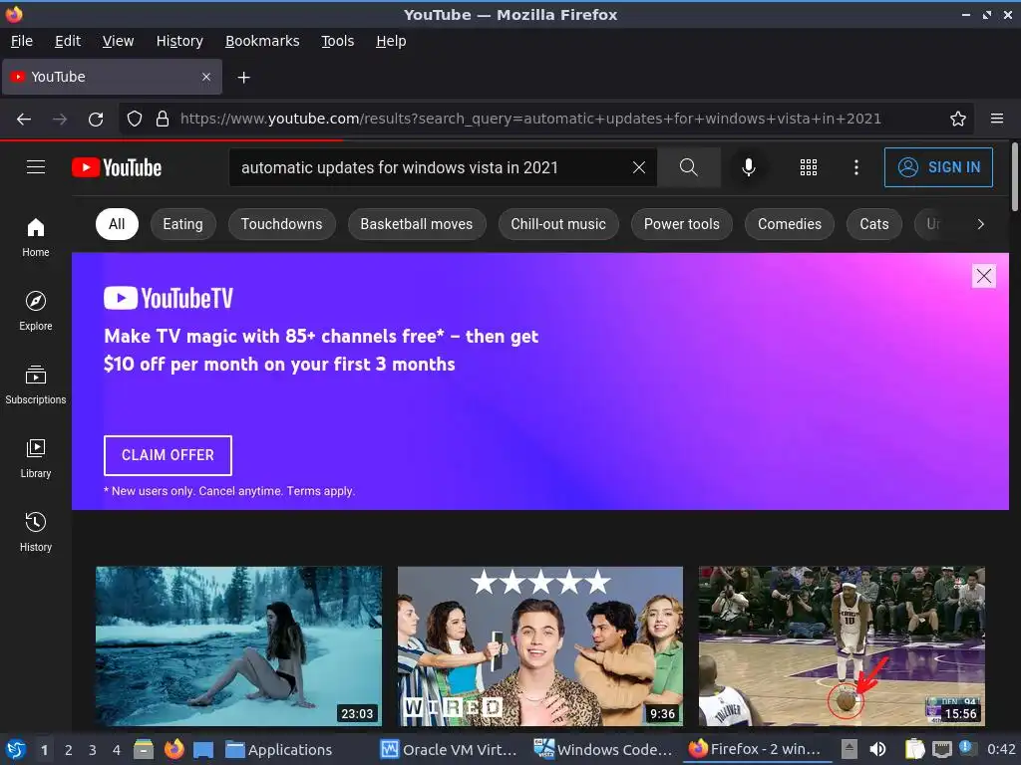
Task: Select the Chill-out music filter chip
Action: pyautogui.click(x=558, y=224)
